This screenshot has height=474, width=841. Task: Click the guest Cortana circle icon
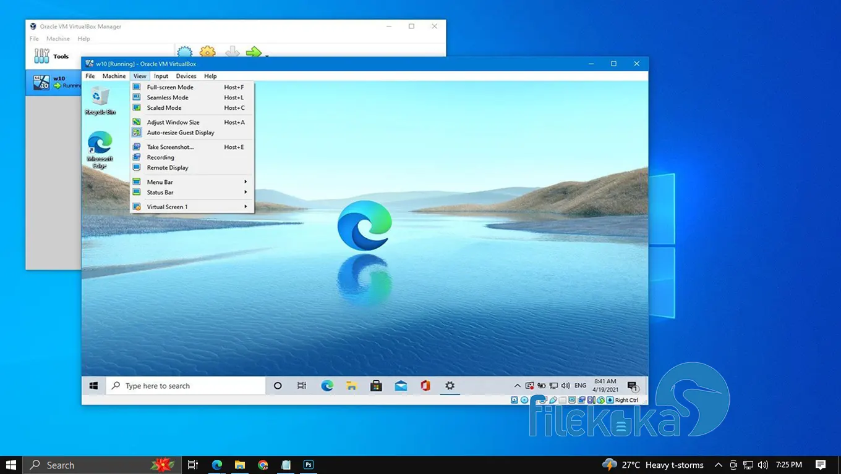click(278, 386)
